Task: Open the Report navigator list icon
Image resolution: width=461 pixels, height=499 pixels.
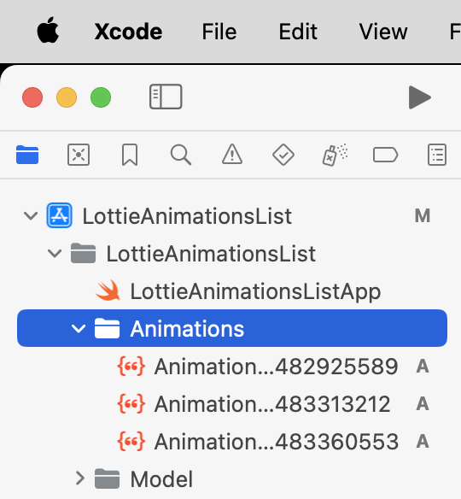Action: (x=437, y=155)
